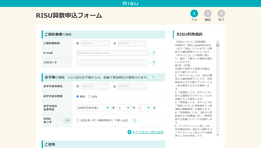Viewport: 261px width, 148px height.
Task: Click the RISUきっず help question mark icon
Action: 134,121
